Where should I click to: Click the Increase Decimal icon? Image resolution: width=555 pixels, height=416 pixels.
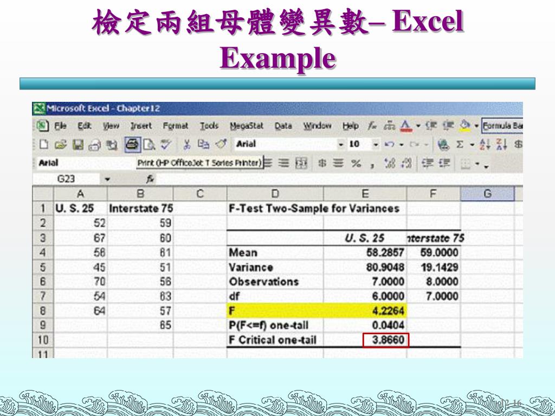pyautogui.click(x=389, y=163)
